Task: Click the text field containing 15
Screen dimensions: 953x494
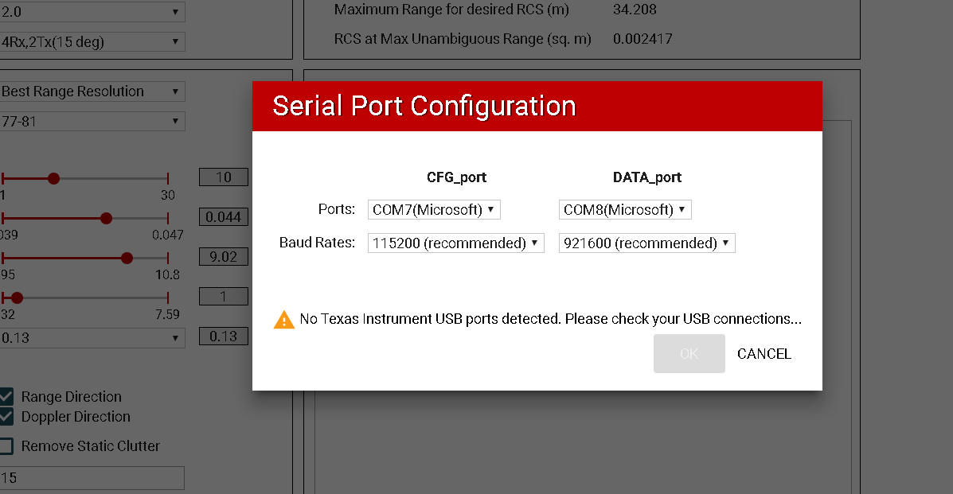Action: (92, 478)
